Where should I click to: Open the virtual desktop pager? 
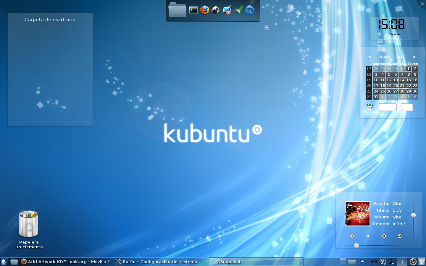pyautogui.click(x=343, y=262)
